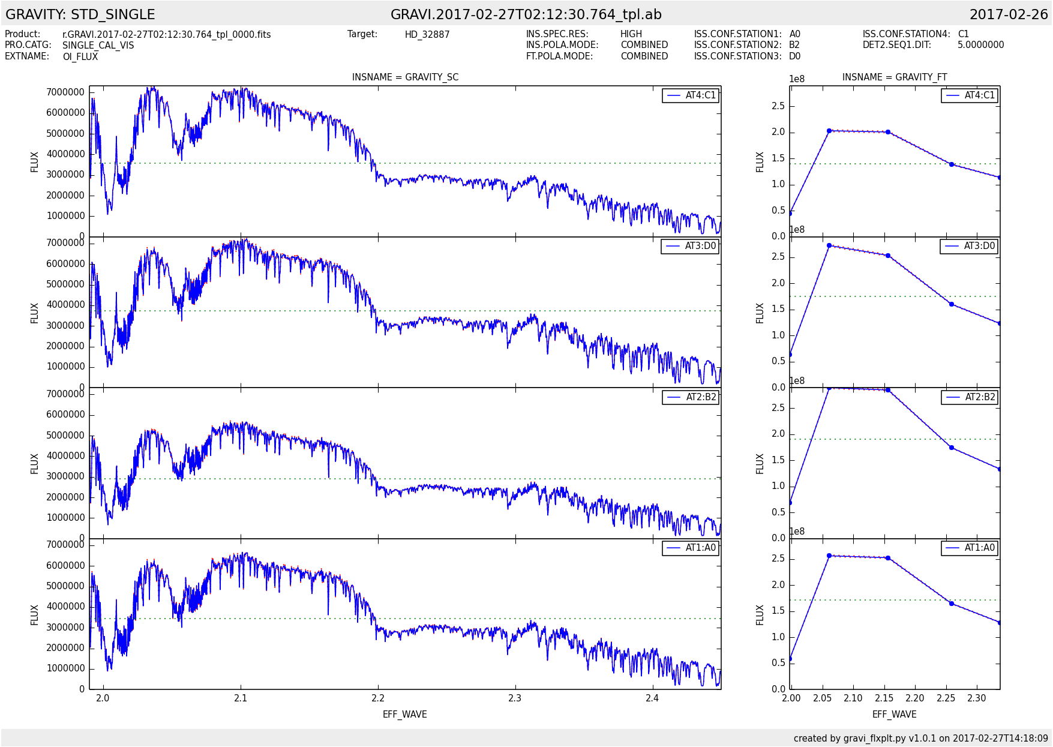Viewport: 1053px width, 747px height.
Task: Click the AT4:C1 legend in the SC plot
Action: pyautogui.click(x=691, y=95)
